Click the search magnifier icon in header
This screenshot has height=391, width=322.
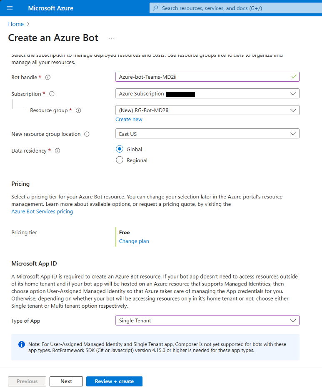156,8
